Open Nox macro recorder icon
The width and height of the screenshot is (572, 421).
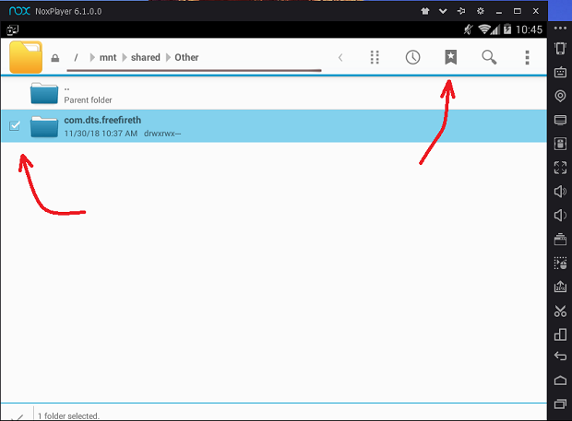coord(560,263)
